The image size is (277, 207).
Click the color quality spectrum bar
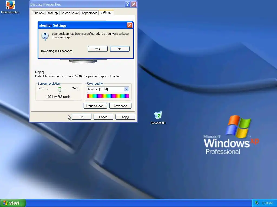click(108, 96)
